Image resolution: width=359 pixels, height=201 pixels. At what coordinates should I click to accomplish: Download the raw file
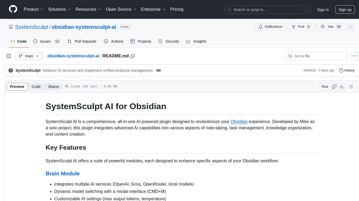(x=342, y=87)
